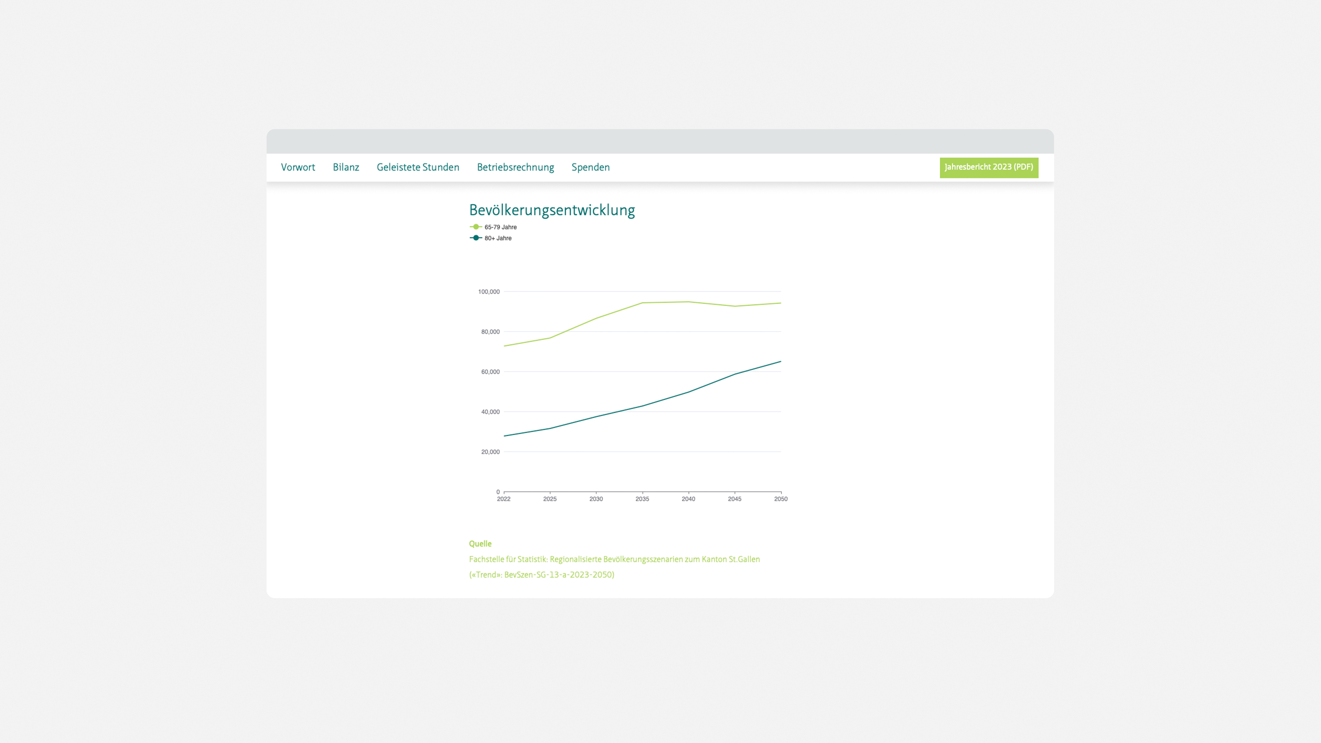Click the 40,000 y-axis label
1321x743 pixels.
click(x=490, y=412)
